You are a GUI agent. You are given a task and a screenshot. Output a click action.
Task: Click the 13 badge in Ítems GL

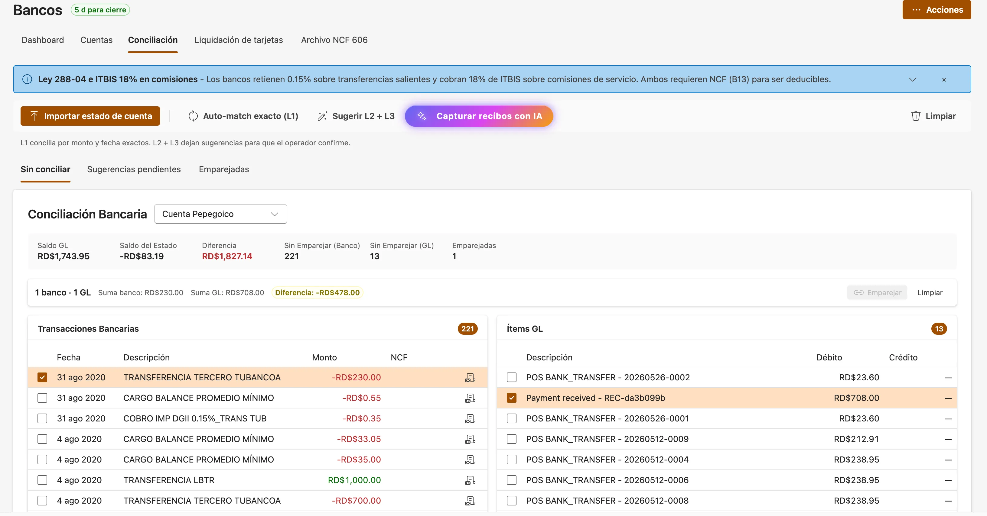coord(939,329)
